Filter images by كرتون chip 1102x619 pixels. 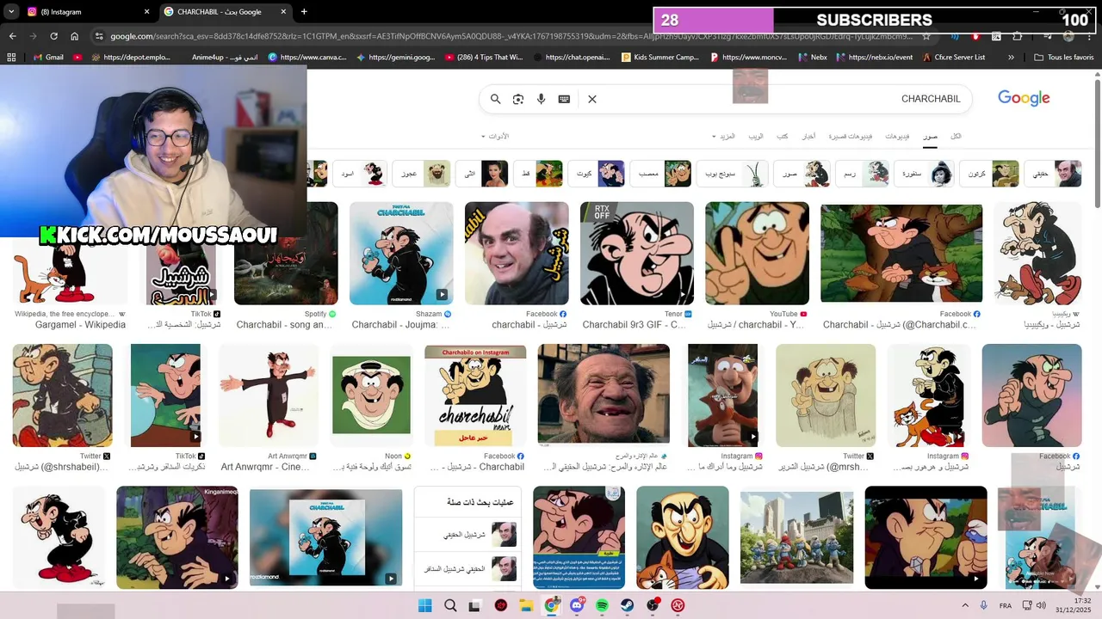click(988, 174)
